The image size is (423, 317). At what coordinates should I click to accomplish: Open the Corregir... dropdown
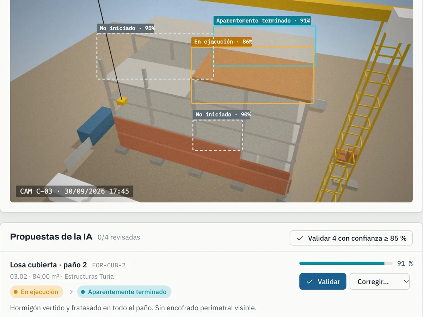coord(379,281)
